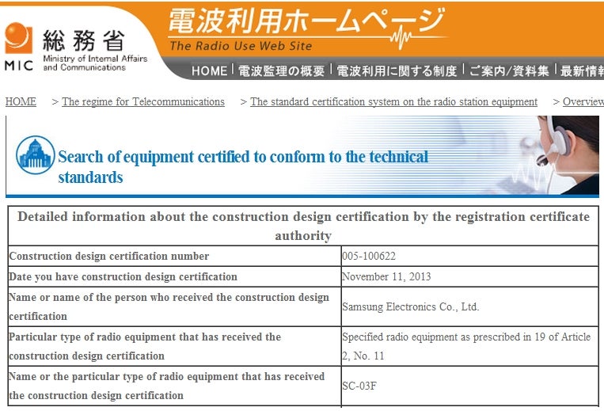Click the Search of equipment certified heading
Screen dimensions: 604x411
[x=243, y=167]
